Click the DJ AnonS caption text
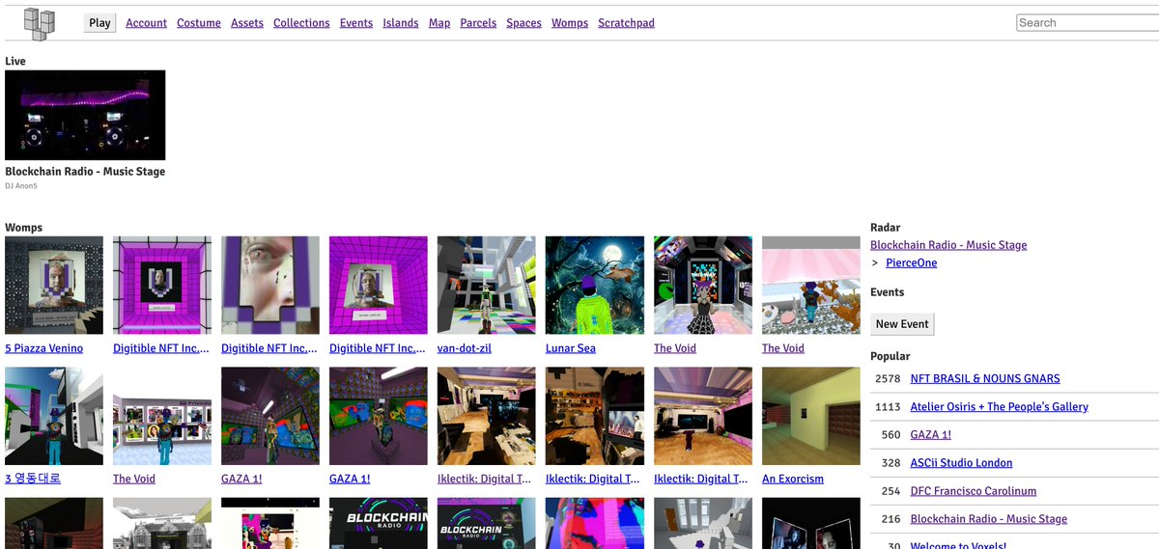Screen dimensions: 1159x549 (21, 185)
